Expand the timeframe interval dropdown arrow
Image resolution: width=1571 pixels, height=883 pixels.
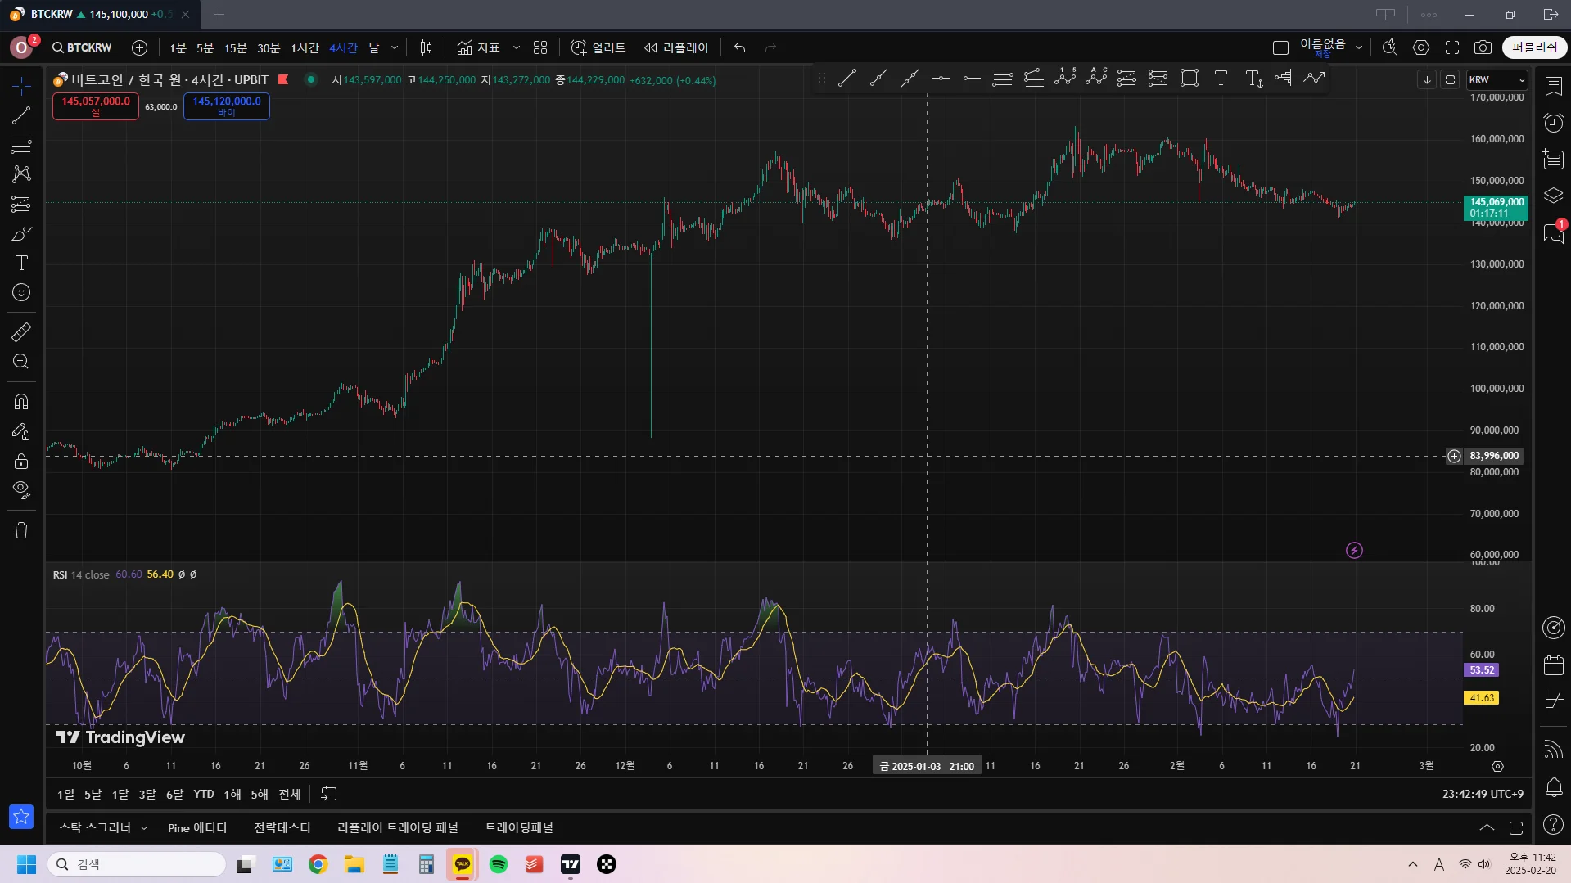[x=395, y=47]
